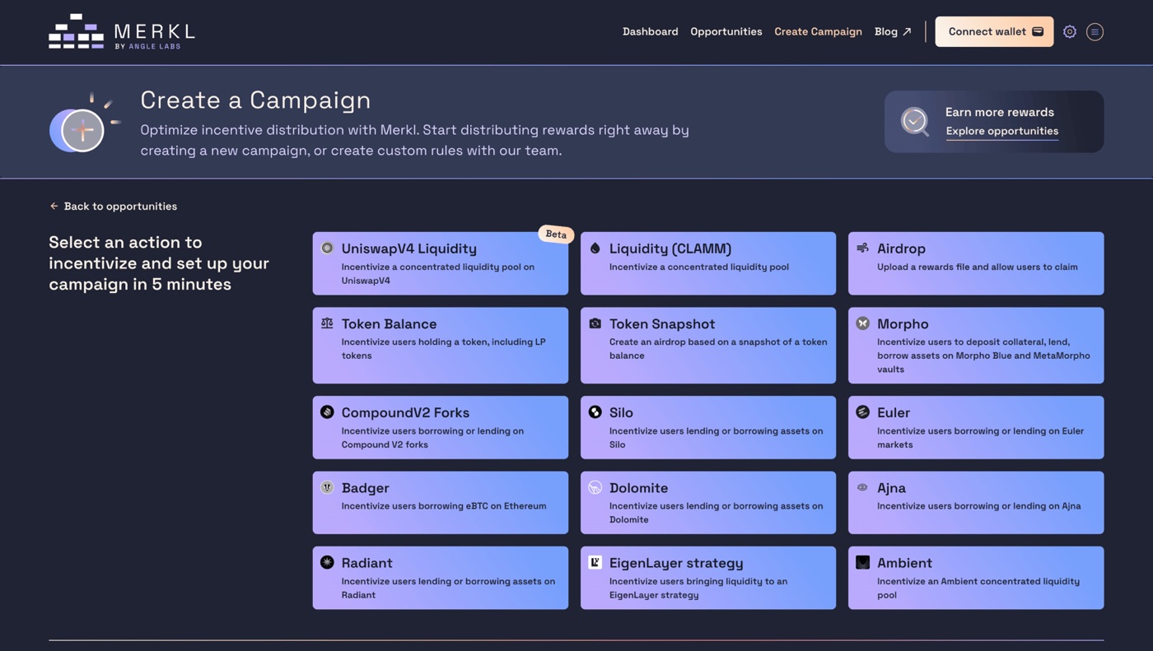
Task: Select the Badger card title
Action: [x=365, y=487]
